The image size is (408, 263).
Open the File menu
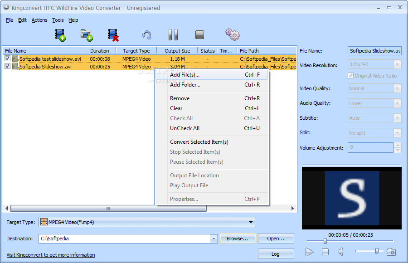pyautogui.click(x=10, y=20)
